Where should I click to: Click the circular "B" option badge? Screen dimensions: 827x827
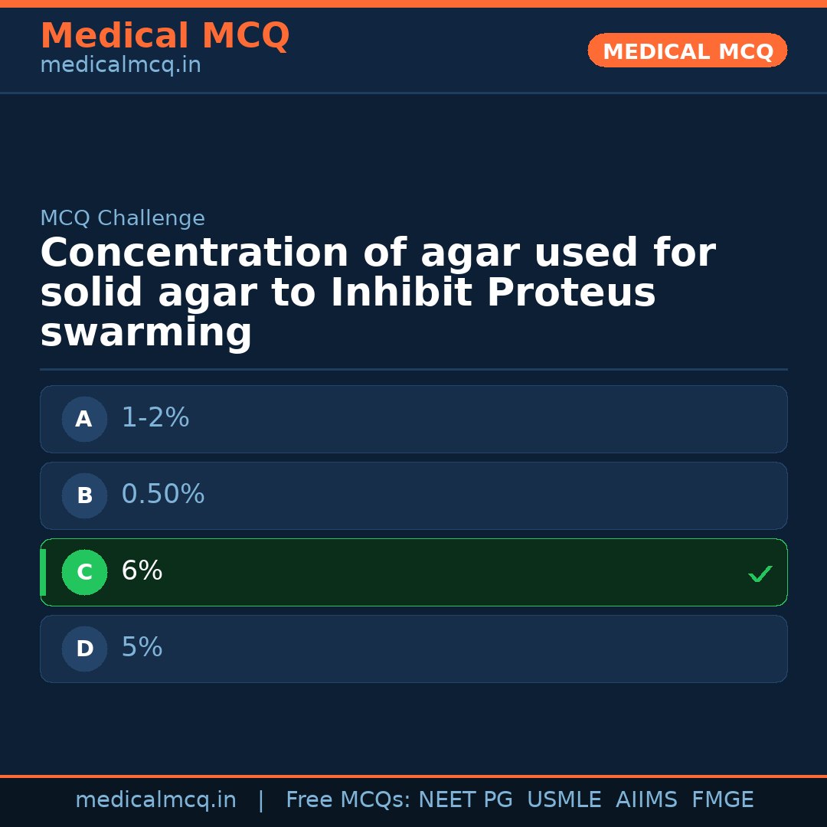pos(84,495)
